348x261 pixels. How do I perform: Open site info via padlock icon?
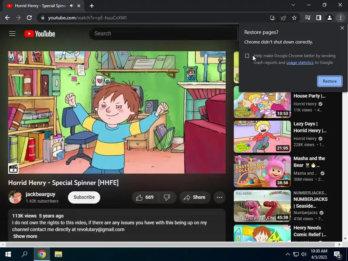coord(43,18)
